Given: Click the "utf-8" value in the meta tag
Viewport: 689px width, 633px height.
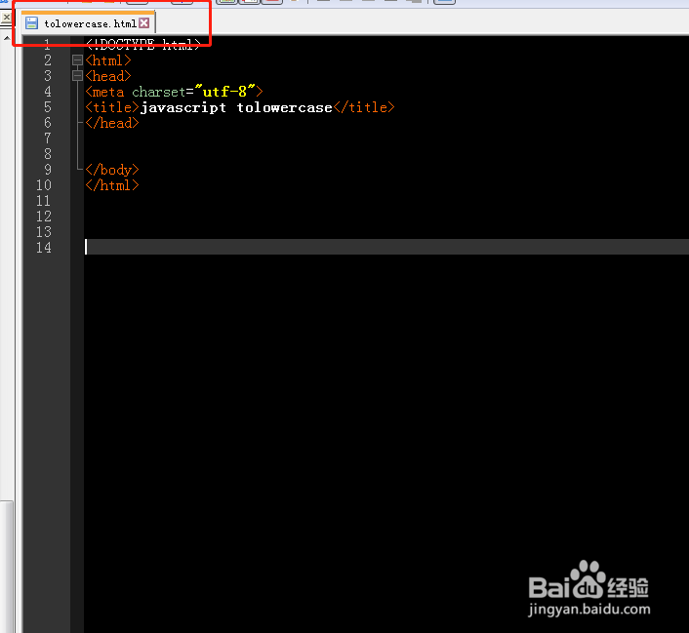Looking at the screenshot, I should [225, 92].
